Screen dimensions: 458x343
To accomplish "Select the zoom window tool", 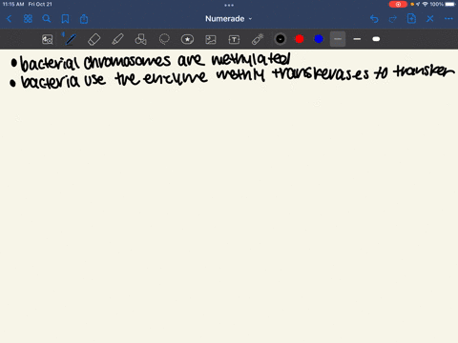I will tap(48, 39).
